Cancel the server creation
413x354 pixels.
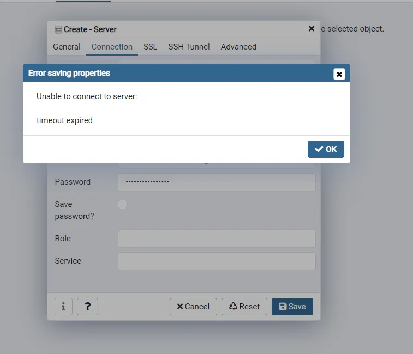[193, 307]
